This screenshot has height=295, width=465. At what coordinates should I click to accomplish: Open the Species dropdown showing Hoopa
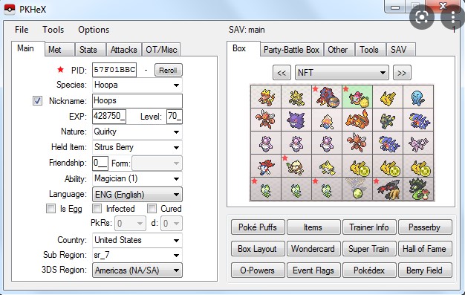pyautogui.click(x=137, y=85)
